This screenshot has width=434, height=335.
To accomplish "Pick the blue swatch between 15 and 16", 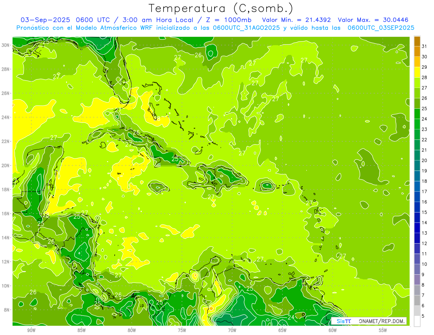I will pyautogui.click(x=417, y=207).
